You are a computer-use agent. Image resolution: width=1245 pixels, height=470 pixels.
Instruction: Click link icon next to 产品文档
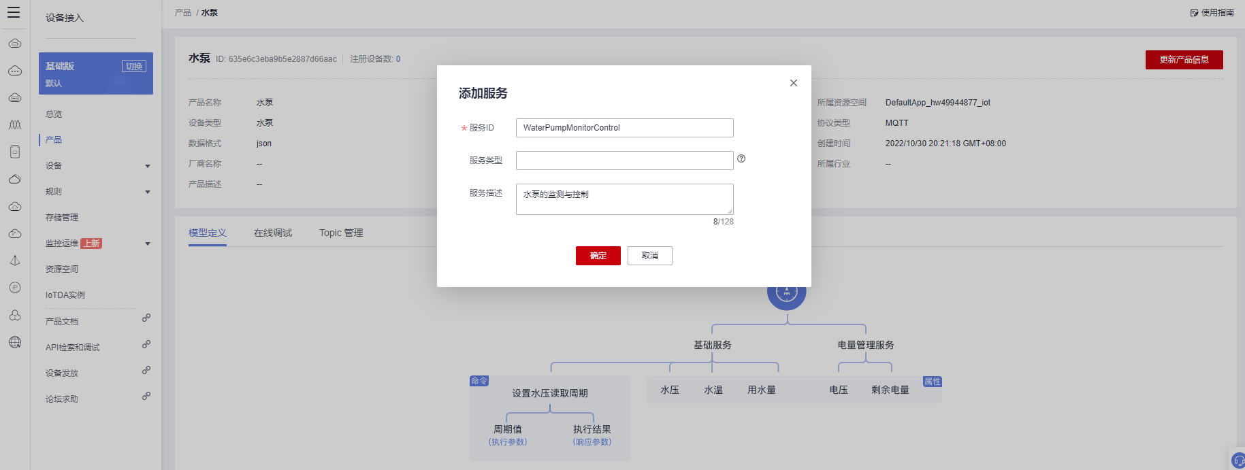[x=146, y=318]
